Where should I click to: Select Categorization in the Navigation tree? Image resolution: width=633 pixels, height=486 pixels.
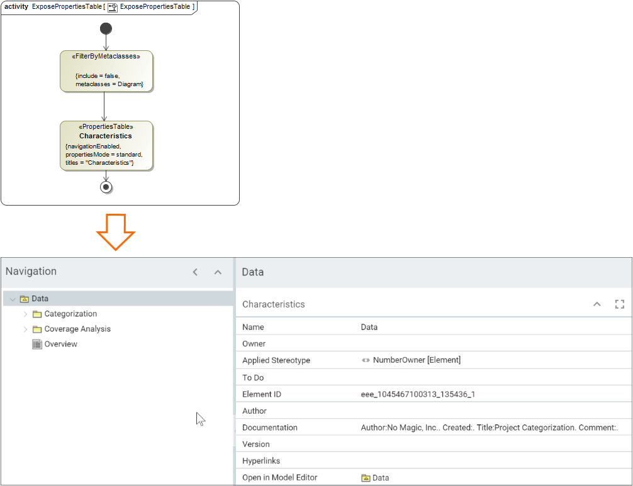(70, 314)
